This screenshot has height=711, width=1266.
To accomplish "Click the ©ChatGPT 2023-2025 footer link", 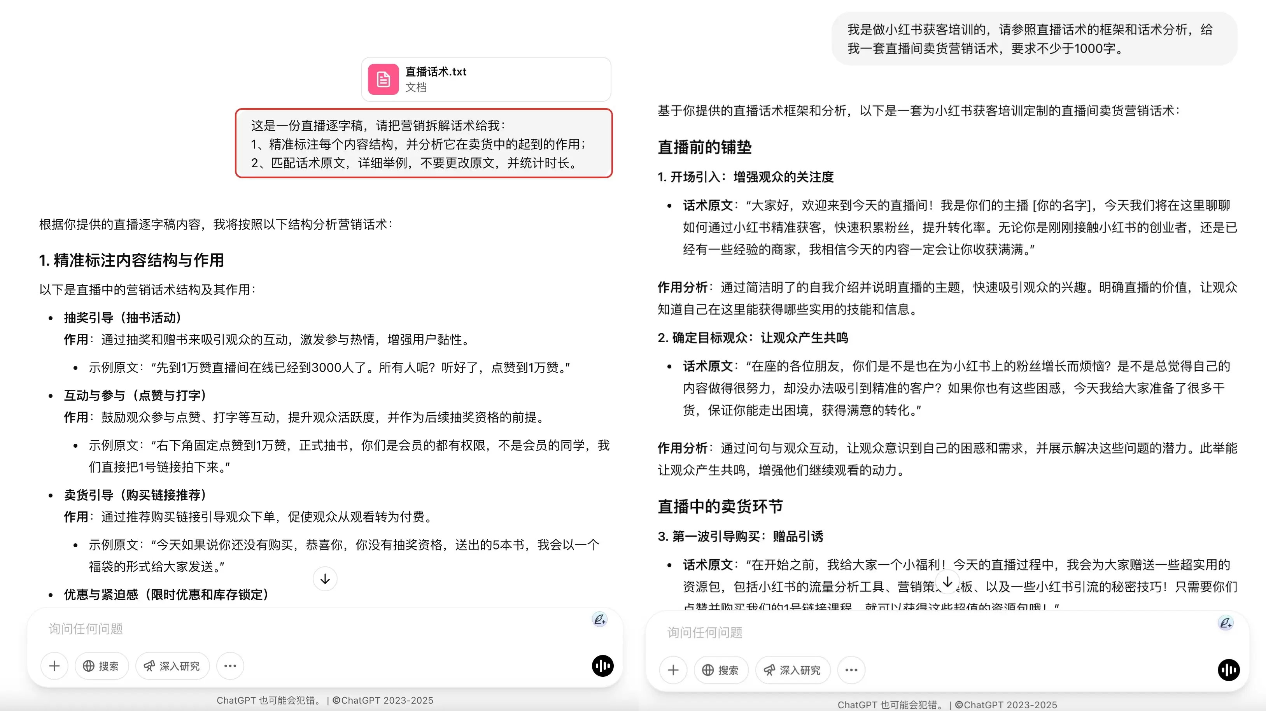I will point(382,700).
